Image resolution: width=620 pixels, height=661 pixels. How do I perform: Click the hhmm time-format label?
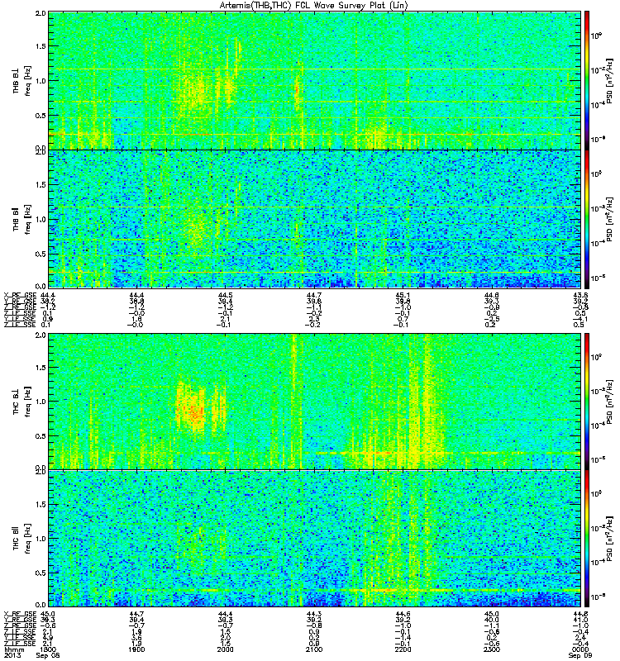pyautogui.click(x=13, y=649)
